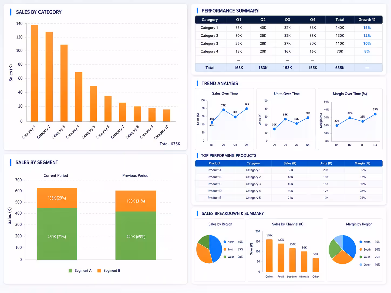This screenshot has width=391, height=293.
Task: Click the 28% margin of Product D
Action: [363, 191]
